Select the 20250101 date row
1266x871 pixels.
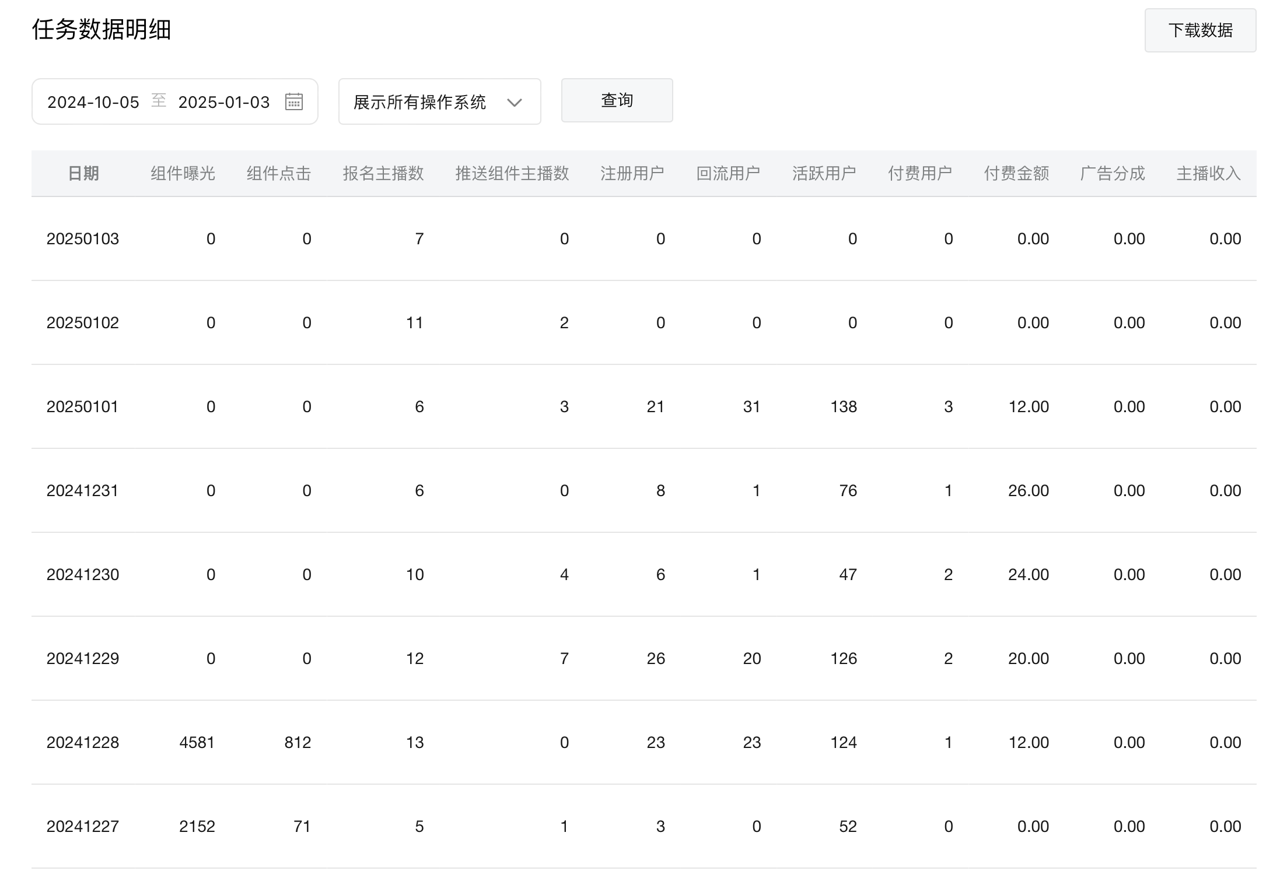[x=82, y=406]
